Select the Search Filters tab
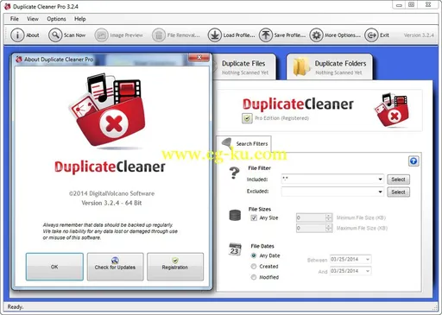 point(244,143)
